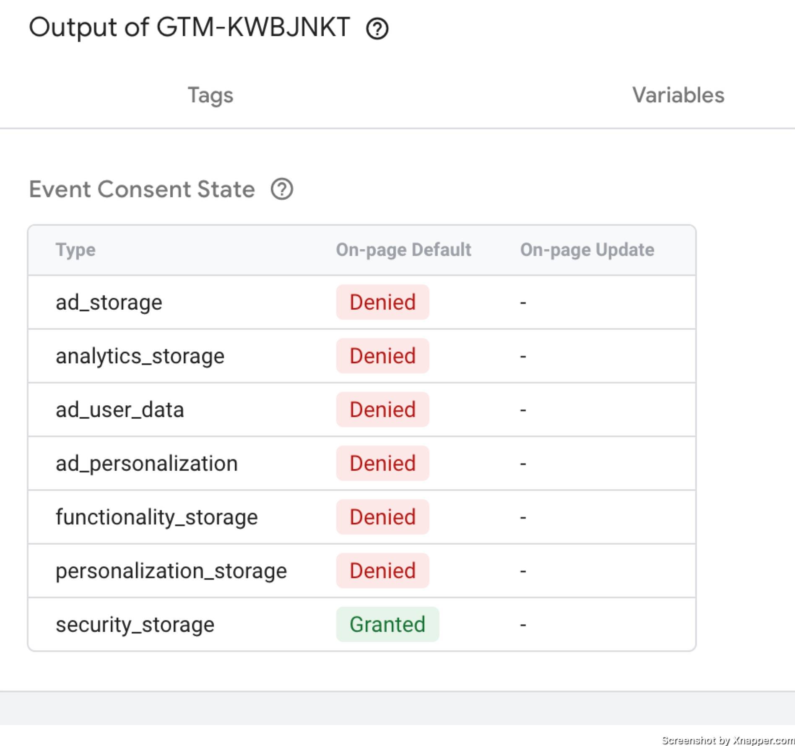Click Denied badge for ad_user_data

(x=382, y=410)
